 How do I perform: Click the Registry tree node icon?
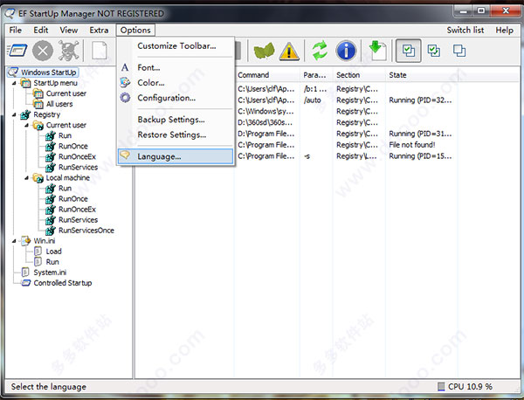[x=25, y=114]
